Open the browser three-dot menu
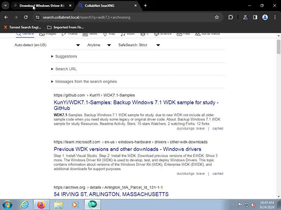Image resolution: width=281 pixels, height=210 pixels. [275, 17]
